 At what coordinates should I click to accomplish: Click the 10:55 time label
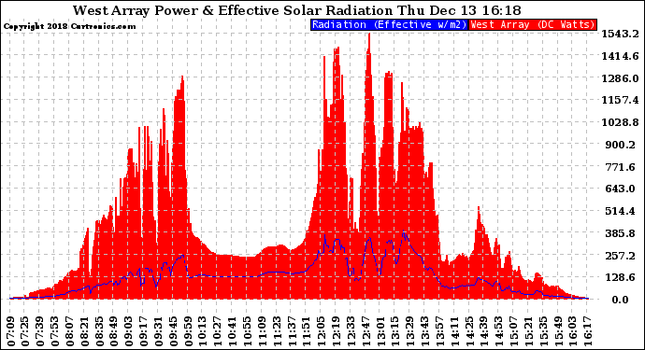pyautogui.click(x=247, y=331)
